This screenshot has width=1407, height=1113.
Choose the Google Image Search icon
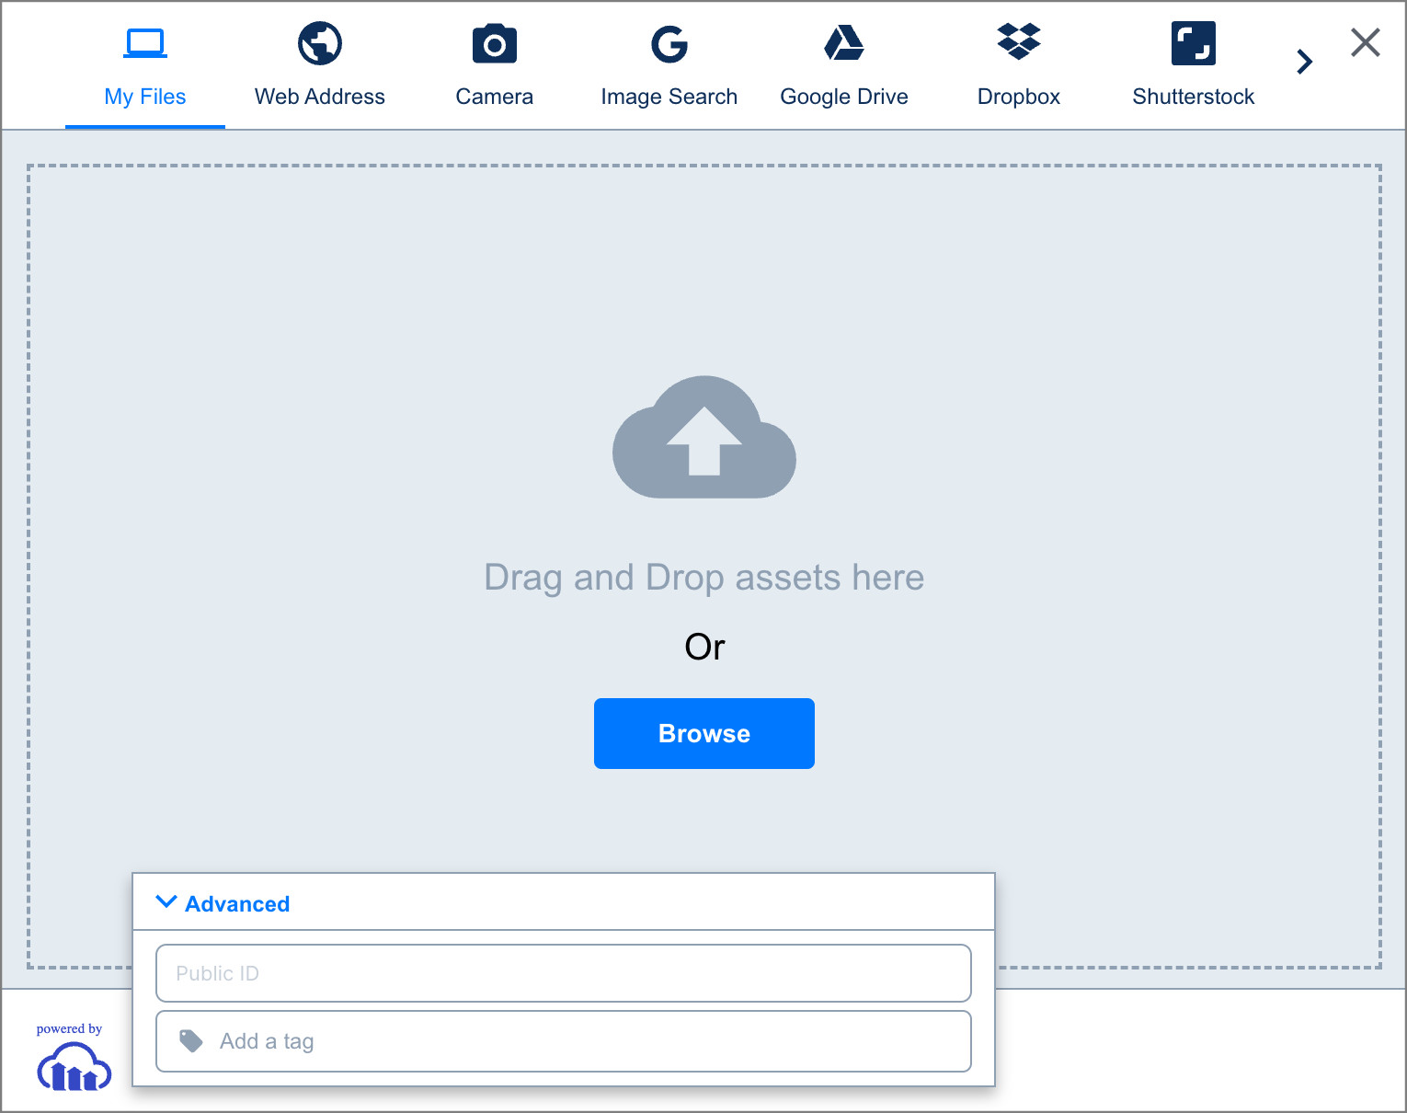pyautogui.click(x=669, y=43)
